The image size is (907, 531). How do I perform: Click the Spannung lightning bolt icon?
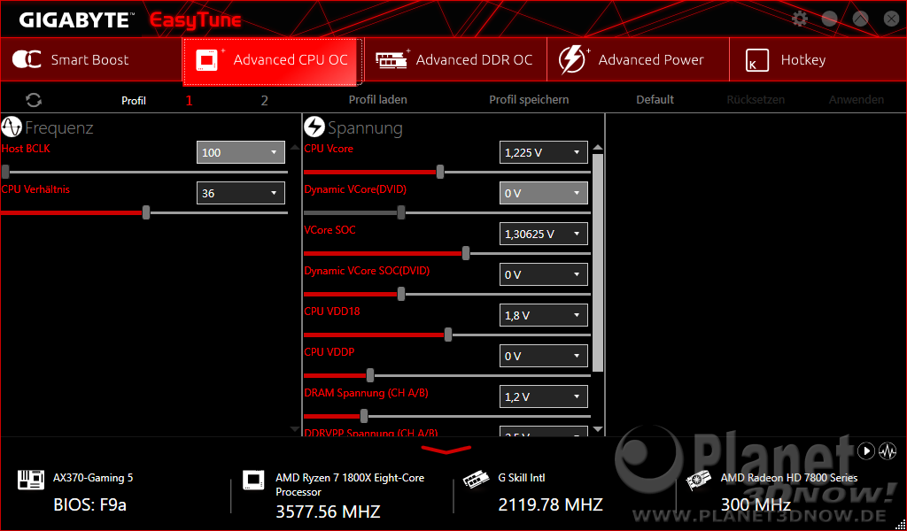[x=314, y=127]
